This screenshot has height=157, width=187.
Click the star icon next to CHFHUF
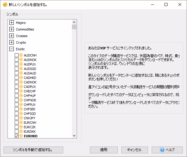pyautogui.click(x=21, y=96)
